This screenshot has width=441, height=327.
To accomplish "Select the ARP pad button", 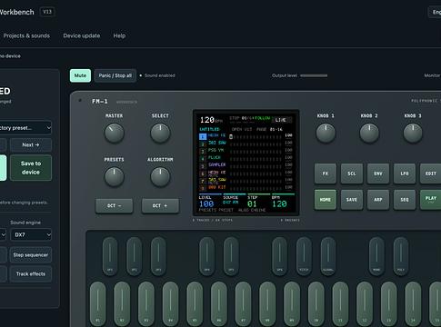I will coord(378,200).
